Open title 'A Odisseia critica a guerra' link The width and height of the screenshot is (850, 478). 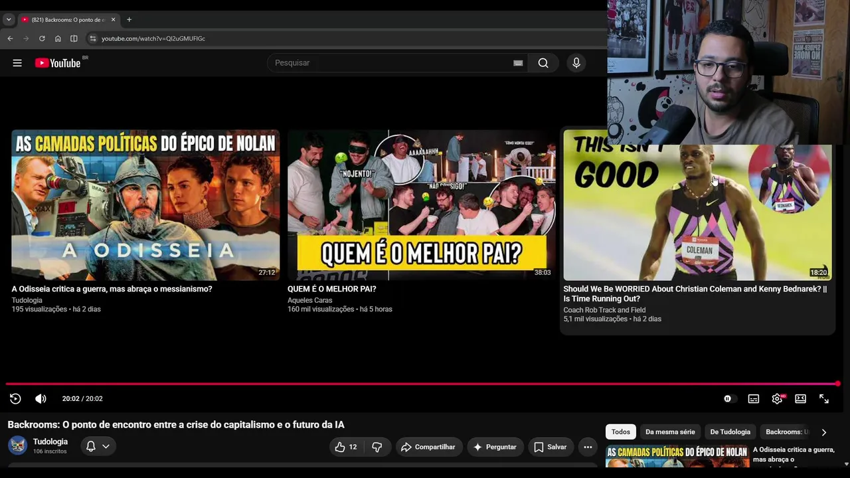[112, 289]
